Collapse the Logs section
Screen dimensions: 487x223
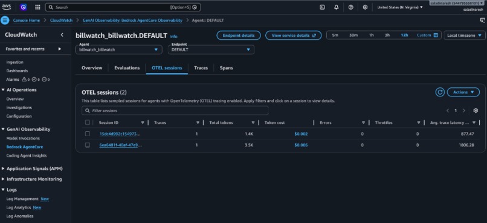tap(3, 189)
